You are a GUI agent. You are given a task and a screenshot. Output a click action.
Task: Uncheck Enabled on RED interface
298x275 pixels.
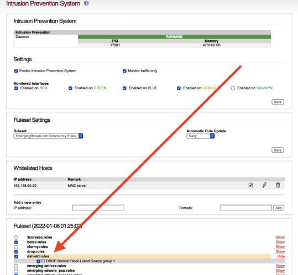click(16, 88)
